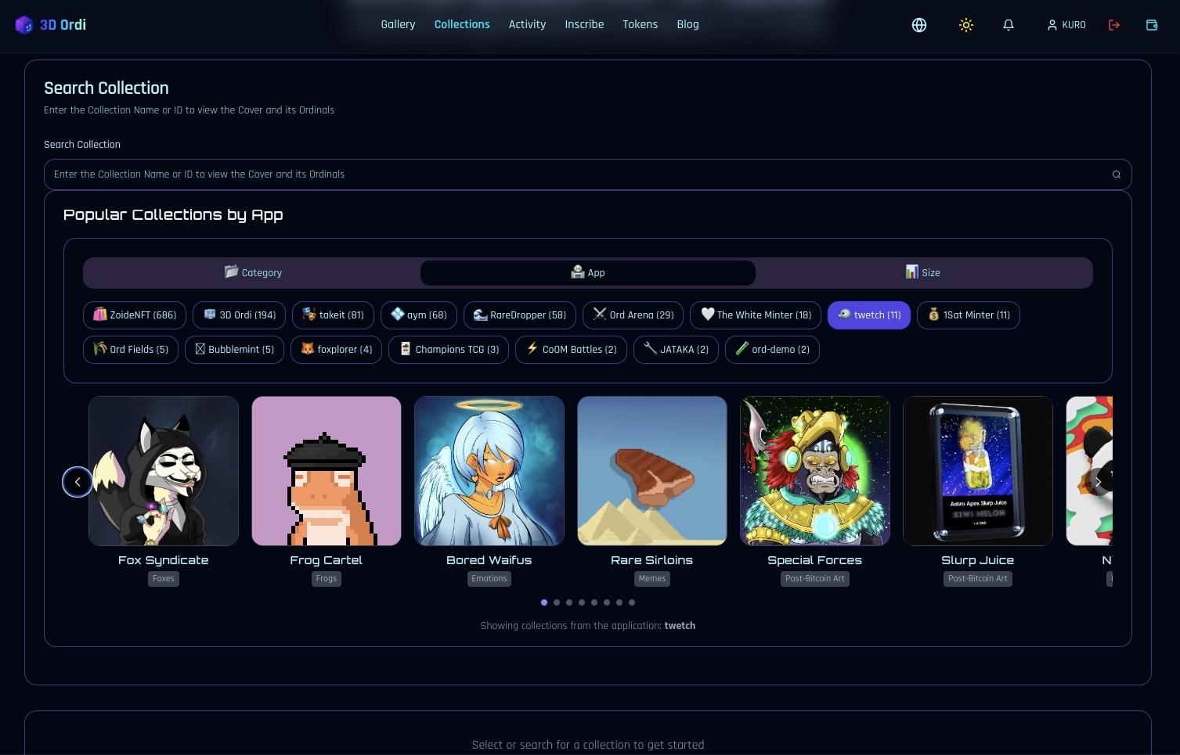Open the Rare Sirloins cover image
This screenshot has height=755, width=1180.
[x=652, y=471]
